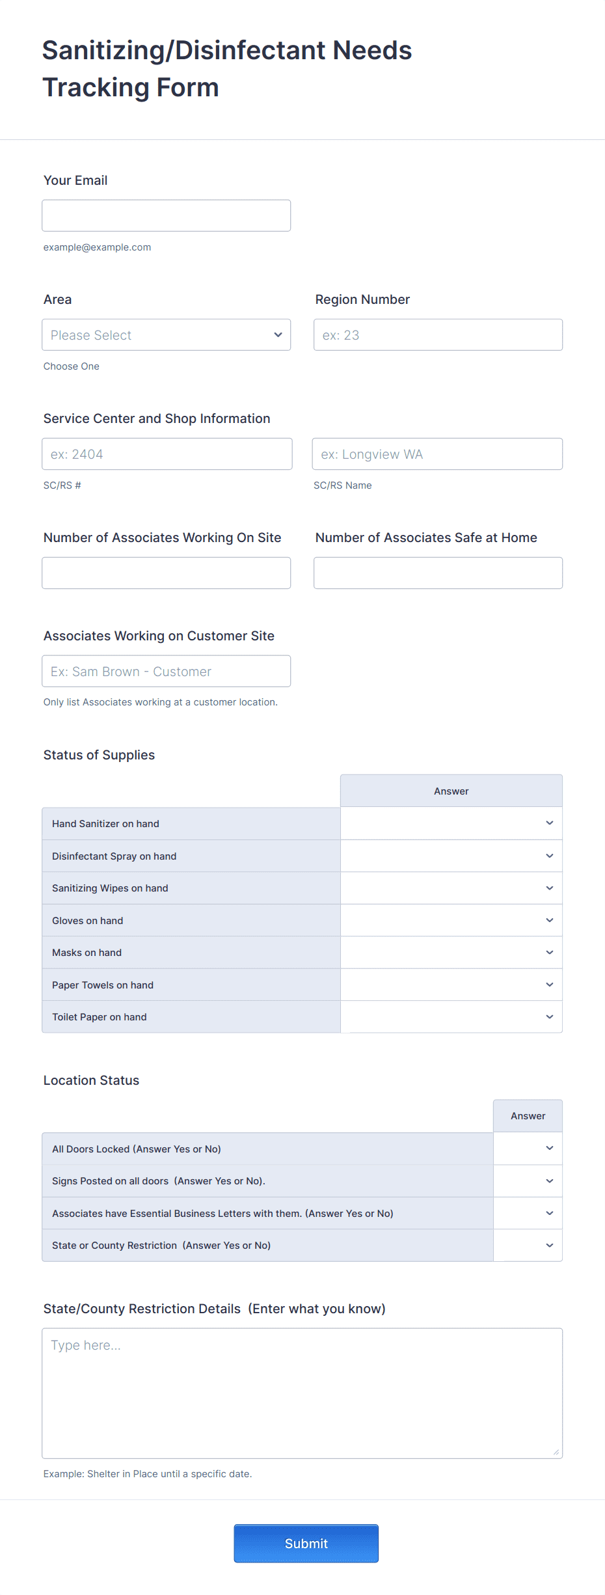Expand Masks on hand answer dropdown
This screenshot has width=605, height=1595.
click(x=451, y=952)
